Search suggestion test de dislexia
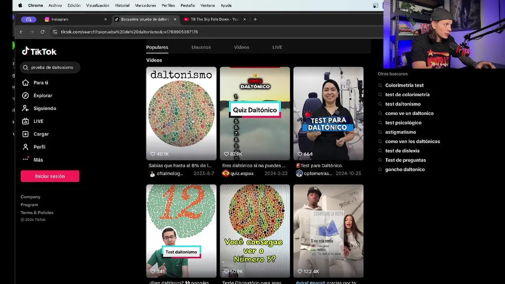 pyautogui.click(x=402, y=151)
